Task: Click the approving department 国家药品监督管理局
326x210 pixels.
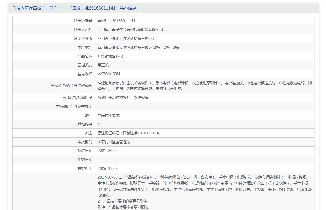Action: tap(114, 142)
